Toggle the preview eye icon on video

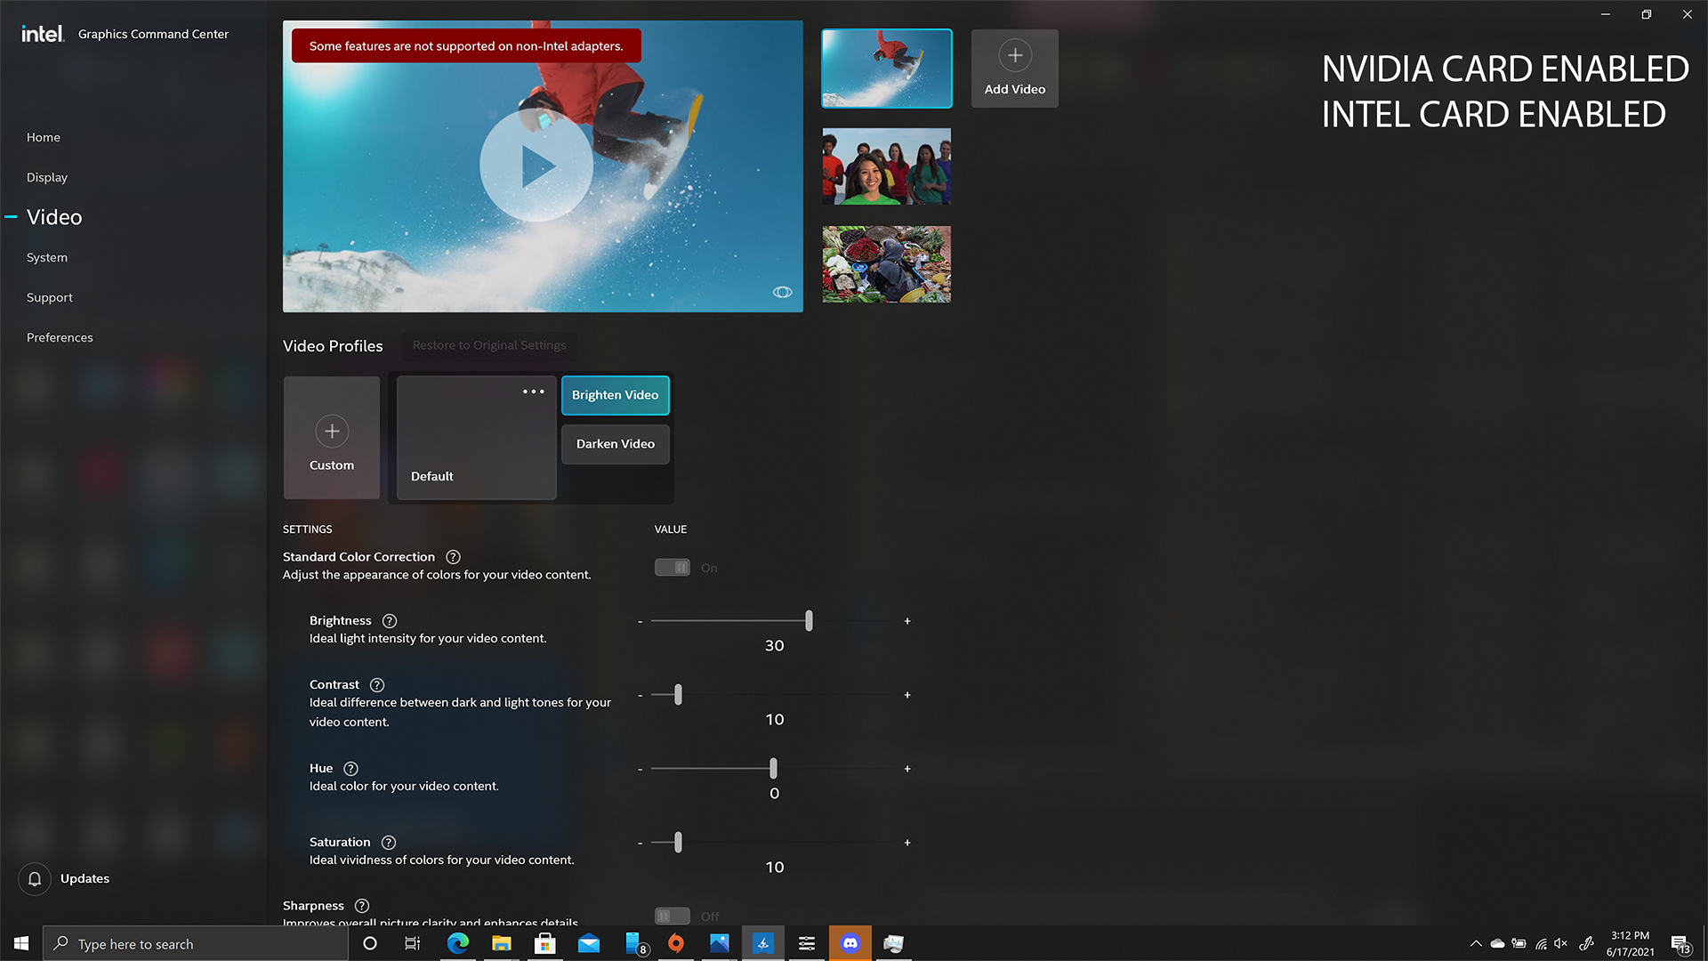[x=782, y=292]
